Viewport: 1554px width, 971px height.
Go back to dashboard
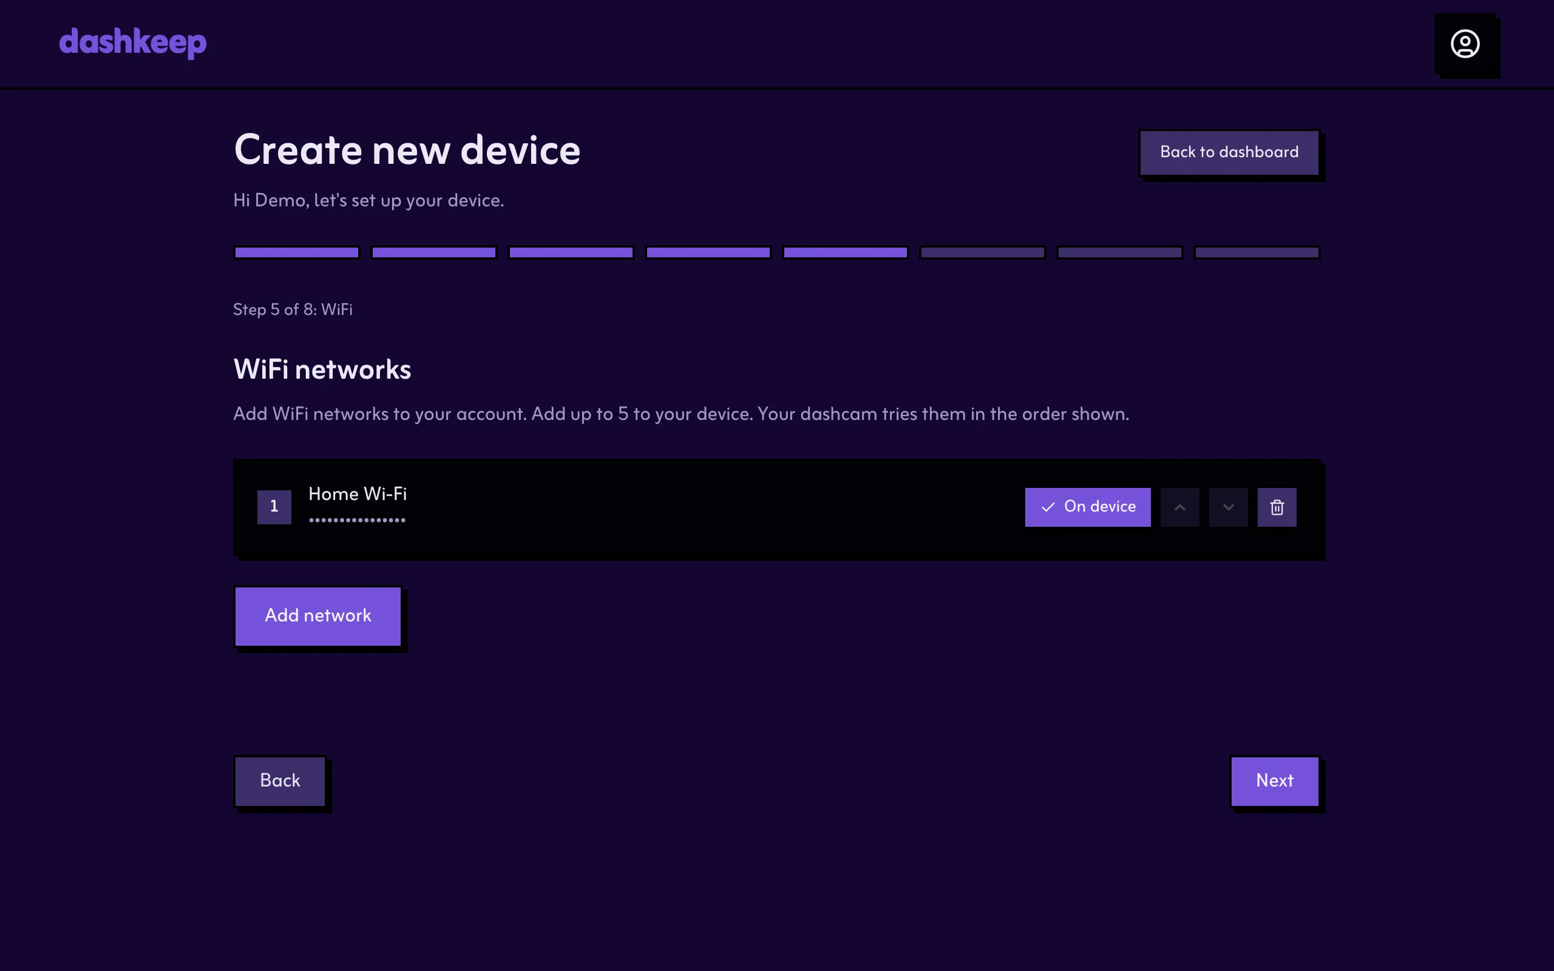tap(1229, 153)
